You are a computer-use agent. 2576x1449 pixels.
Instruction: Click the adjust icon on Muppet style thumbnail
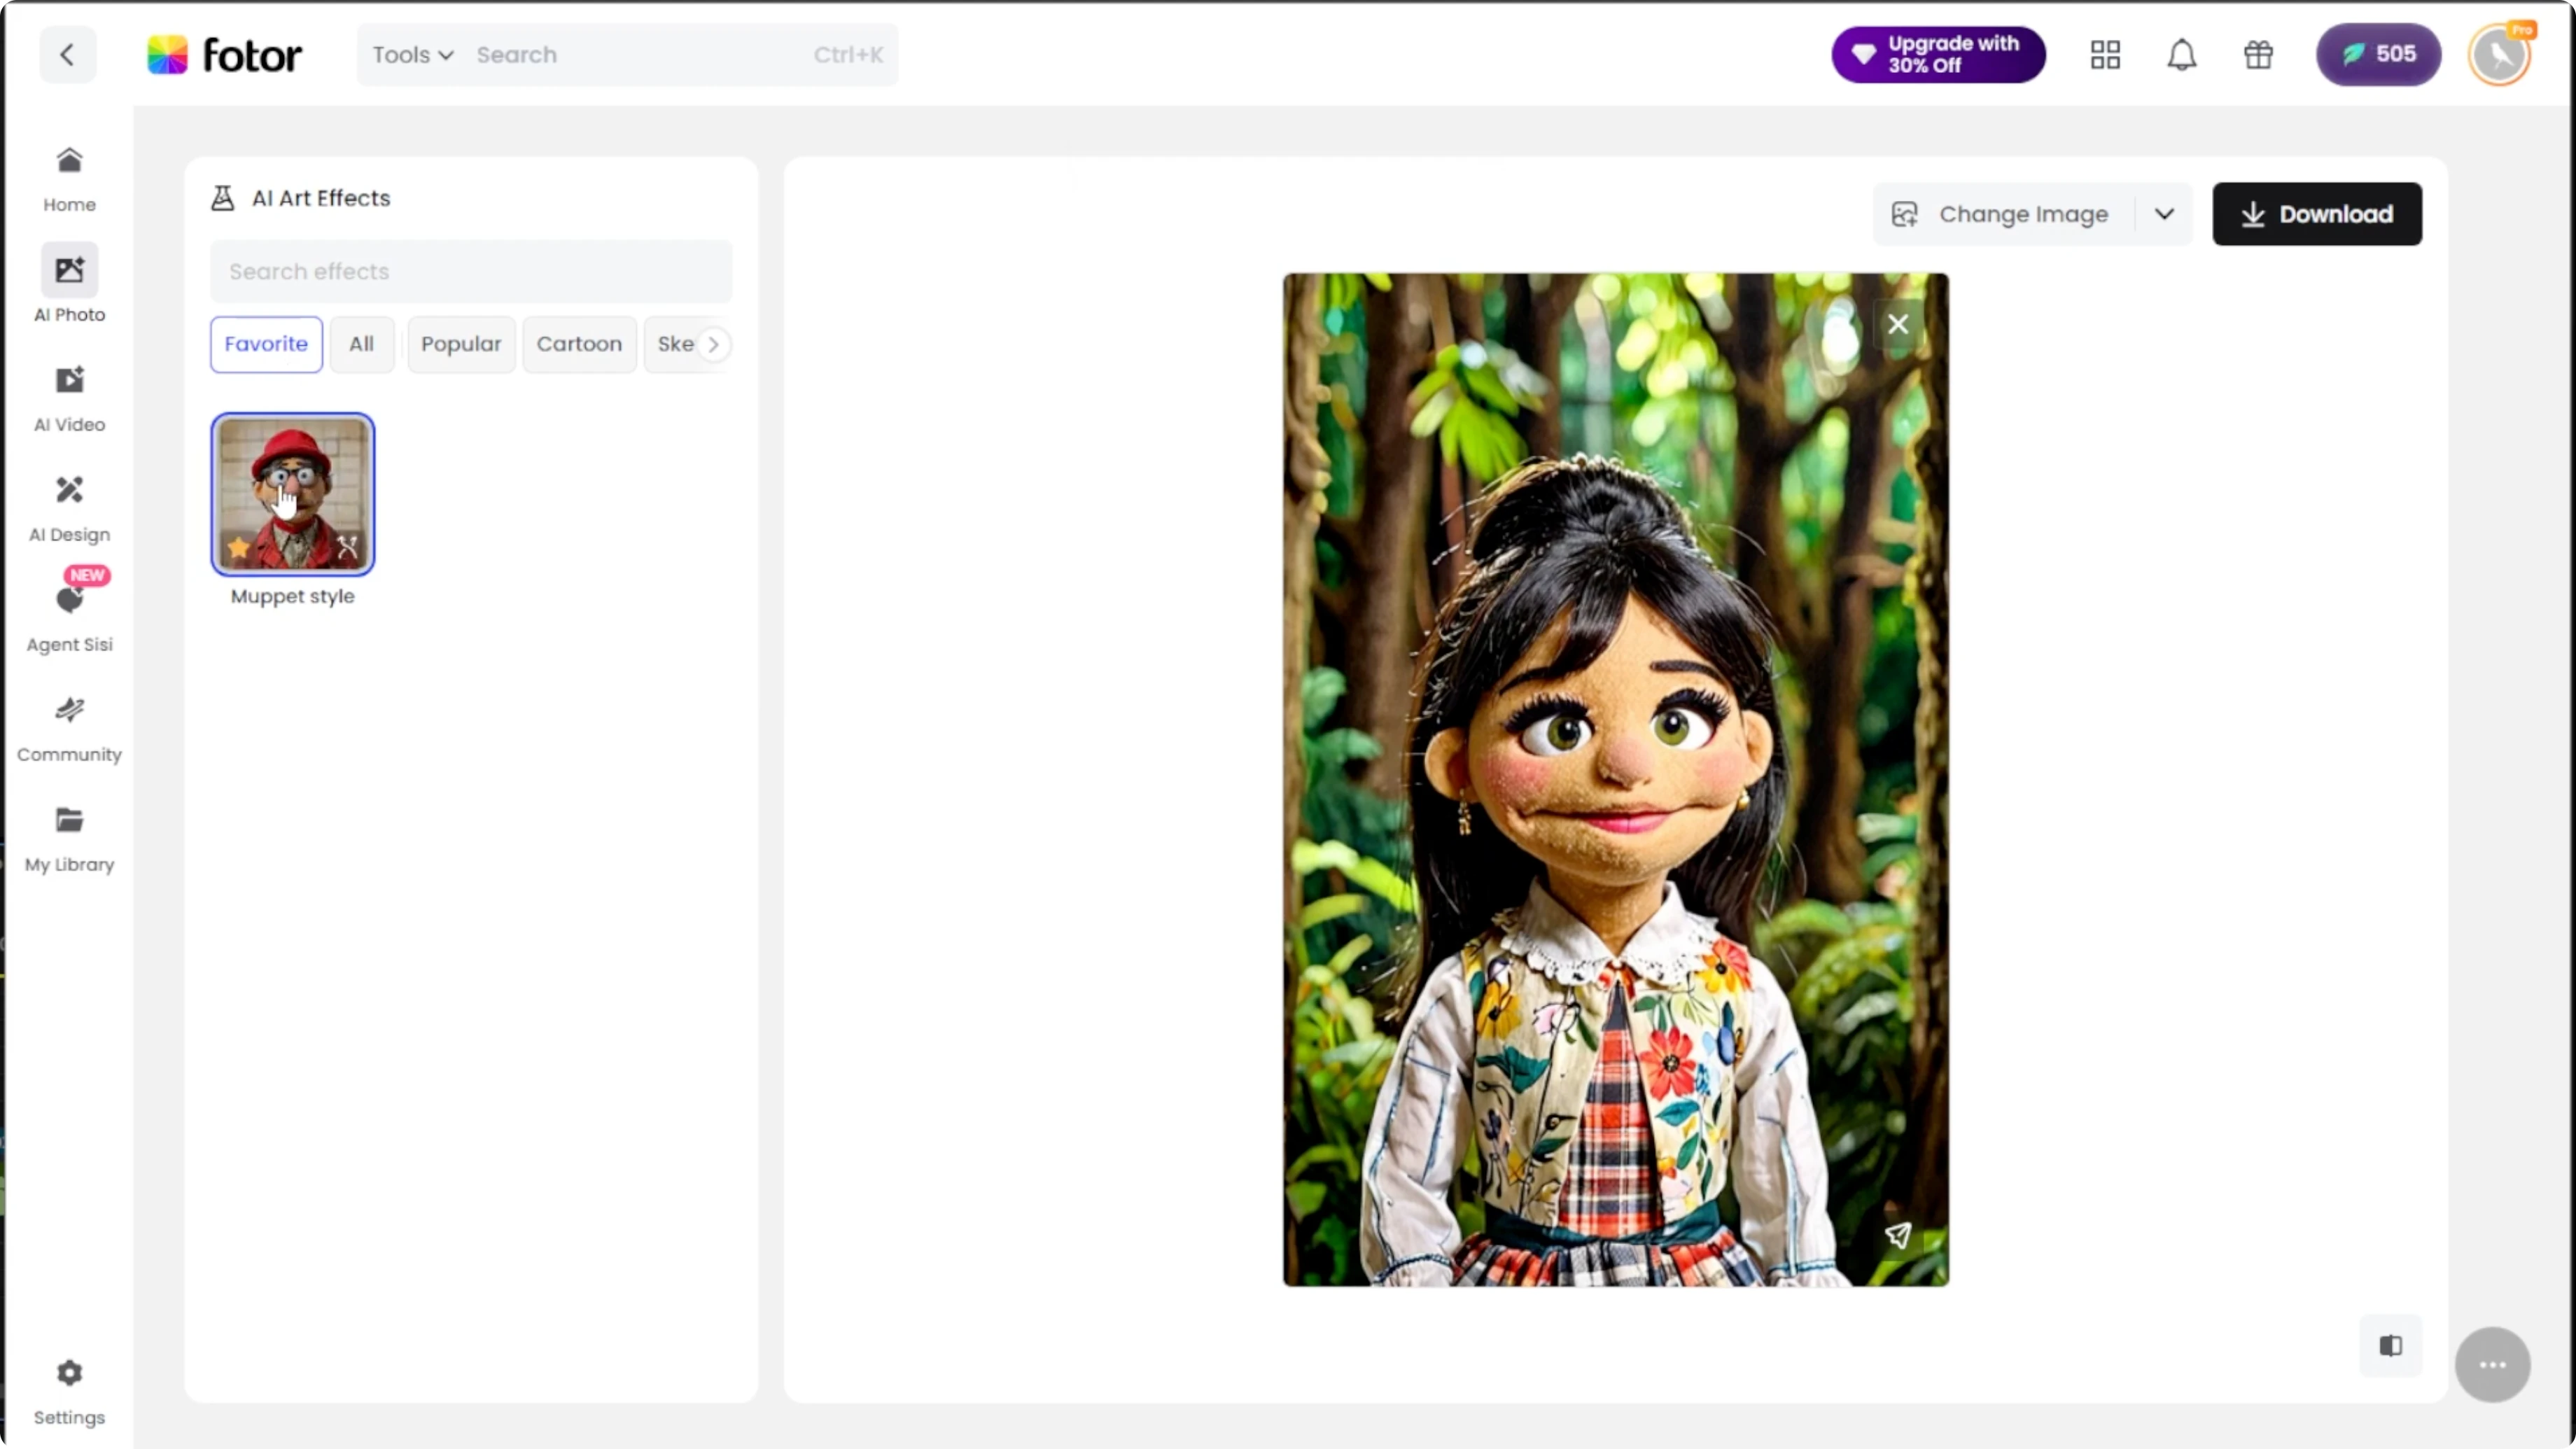(x=347, y=547)
